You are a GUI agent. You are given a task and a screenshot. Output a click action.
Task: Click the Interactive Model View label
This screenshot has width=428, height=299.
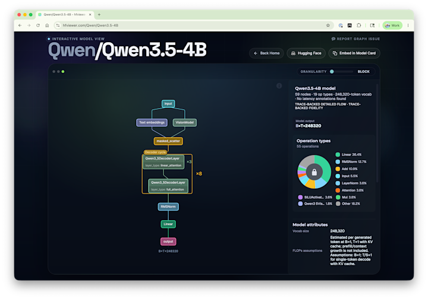[78, 39]
